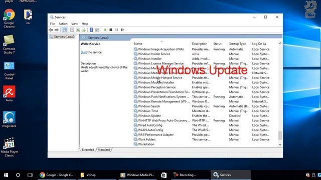Screen dimensions: 321x180
Task: Select 'Windows Image Acquisition (WIA)' row
Action: (202, 49)
